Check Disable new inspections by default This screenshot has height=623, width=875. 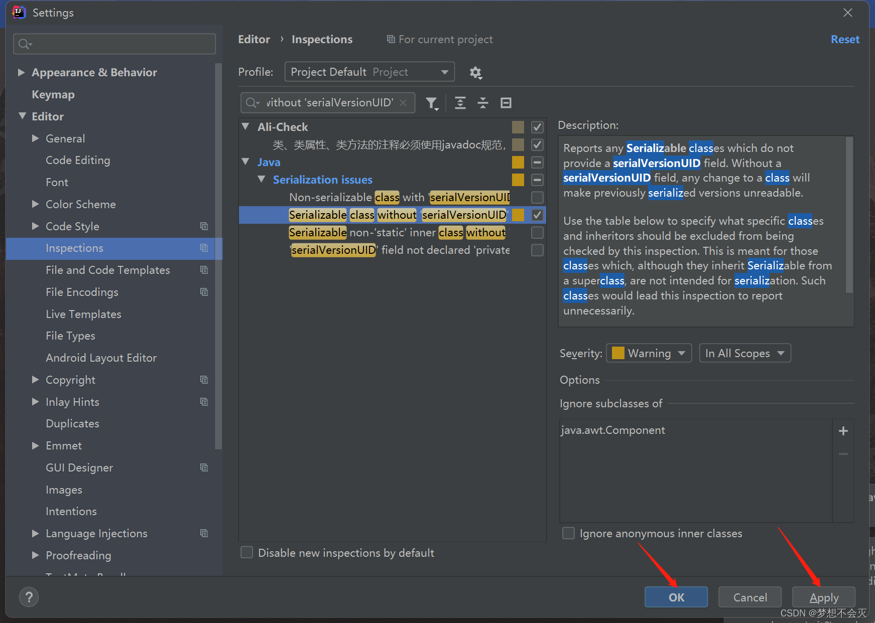246,552
